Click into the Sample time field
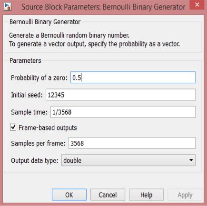Screen dimensions: 207x206 pos(123,112)
